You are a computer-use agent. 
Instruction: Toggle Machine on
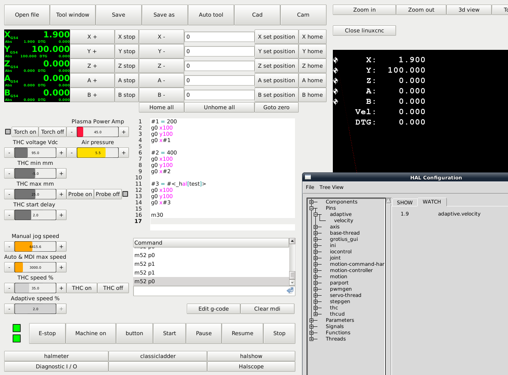pos(91,333)
